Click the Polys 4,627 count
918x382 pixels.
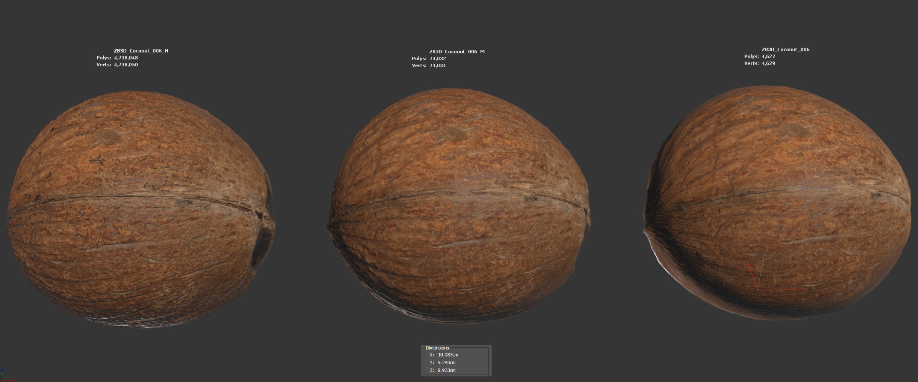pyautogui.click(x=768, y=56)
